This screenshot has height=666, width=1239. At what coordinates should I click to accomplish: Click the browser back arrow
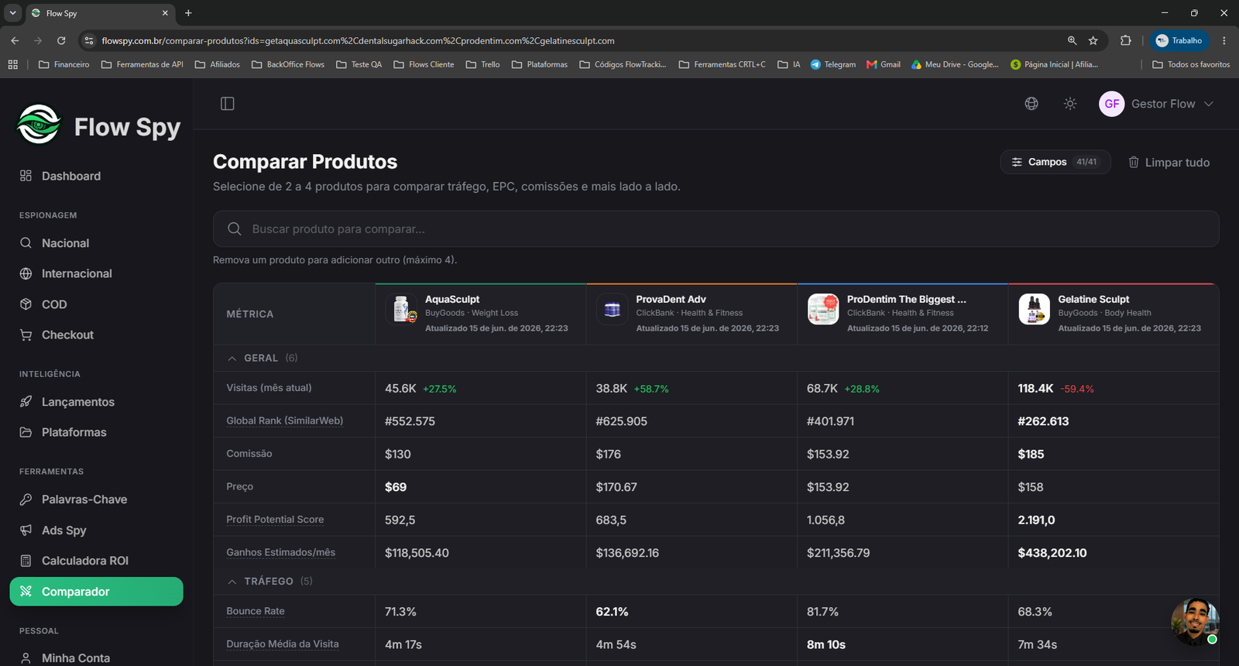pos(15,40)
